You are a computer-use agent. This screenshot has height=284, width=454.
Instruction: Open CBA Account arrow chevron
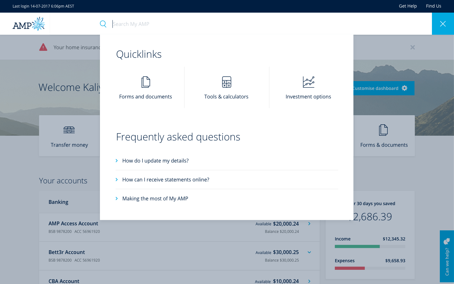[x=309, y=281]
